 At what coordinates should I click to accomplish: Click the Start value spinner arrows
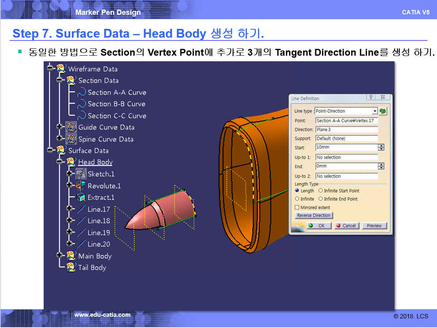click(x=381, y=147)
